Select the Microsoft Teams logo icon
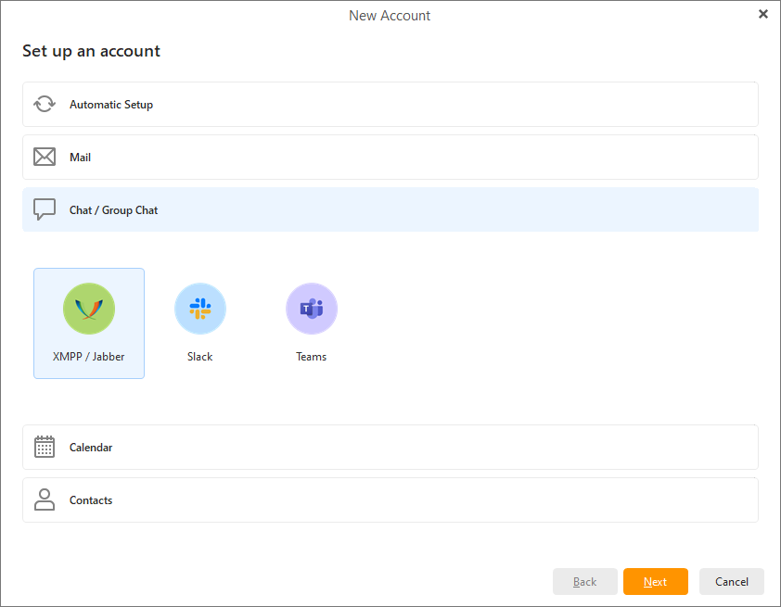This screenshot has height=607, width=781. (312, 309)
